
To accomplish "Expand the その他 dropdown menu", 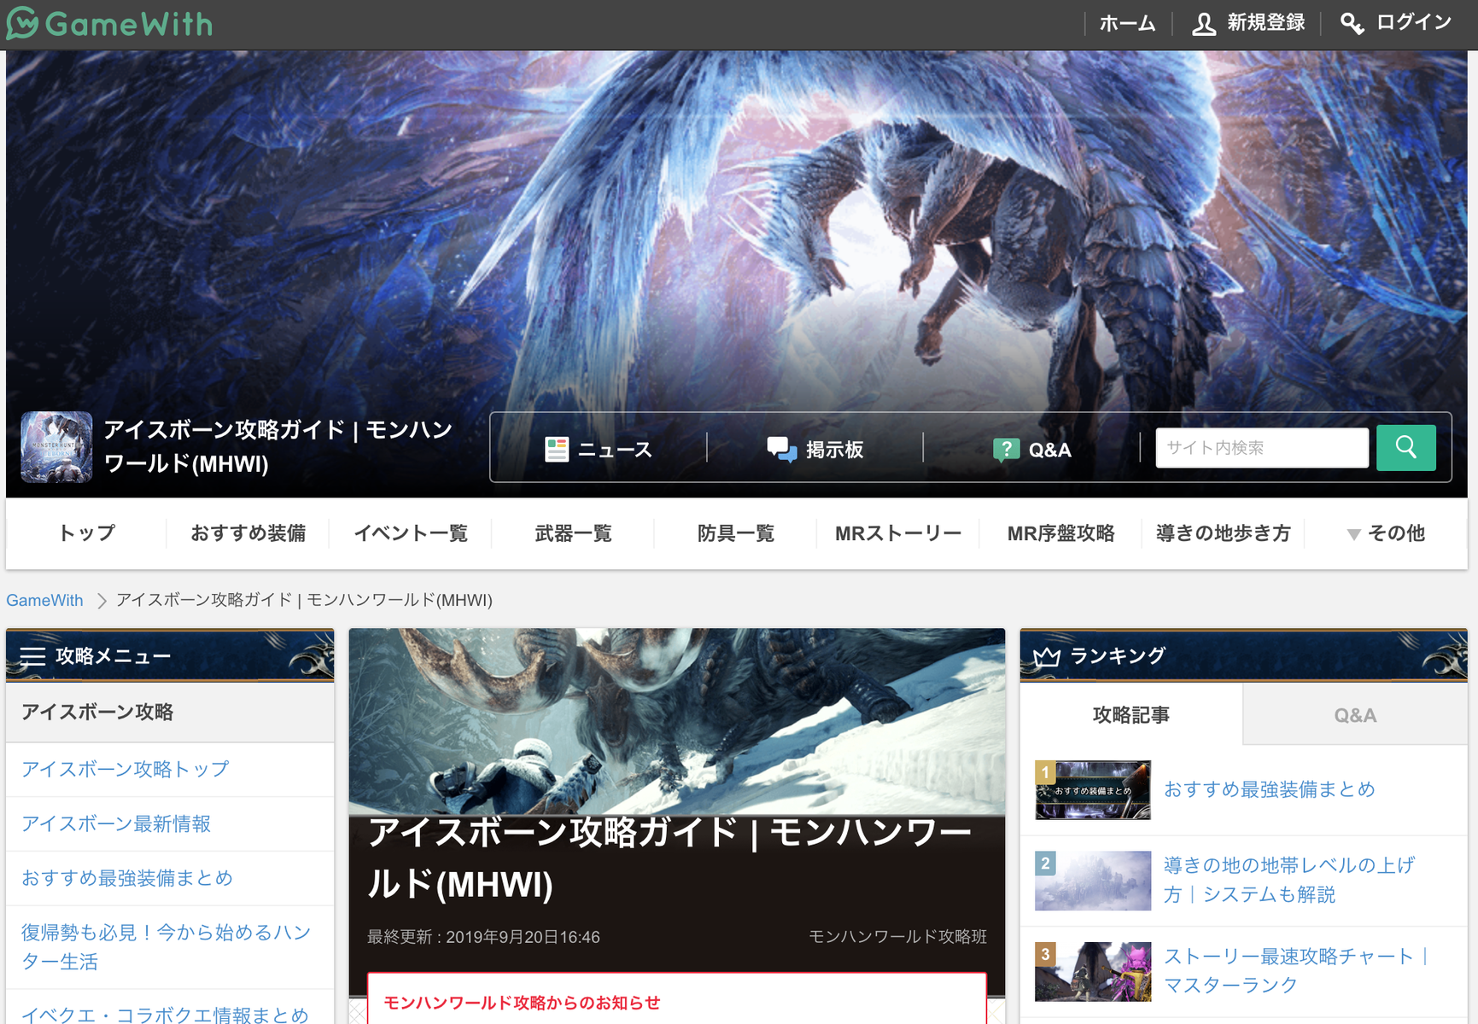I will point(1386,533).
